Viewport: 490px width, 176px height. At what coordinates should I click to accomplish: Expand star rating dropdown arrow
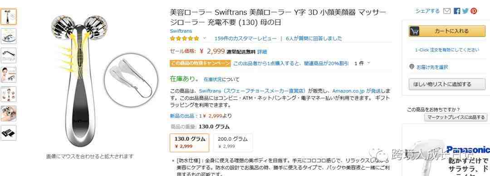point(205,38)
